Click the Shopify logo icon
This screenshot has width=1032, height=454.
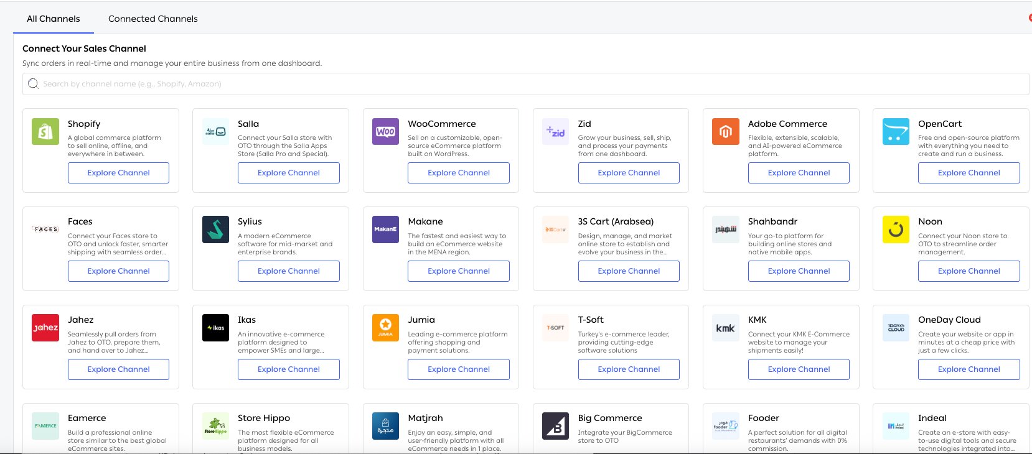pyautogui.click(x=45, y=132)
